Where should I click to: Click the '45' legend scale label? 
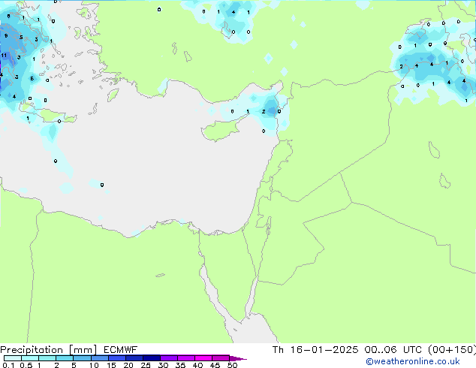click(215, 365)
